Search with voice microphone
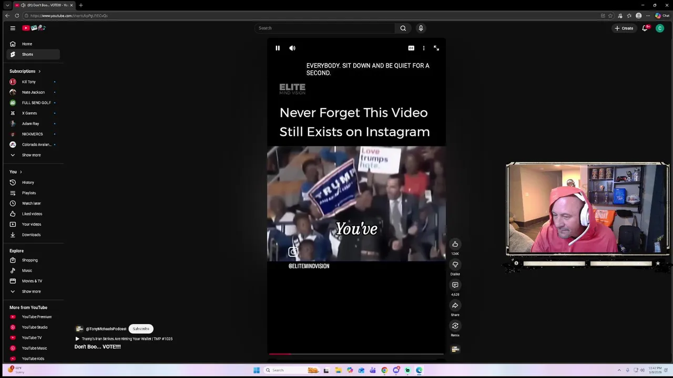Viewport: 673px width, 378px height. 421,28
